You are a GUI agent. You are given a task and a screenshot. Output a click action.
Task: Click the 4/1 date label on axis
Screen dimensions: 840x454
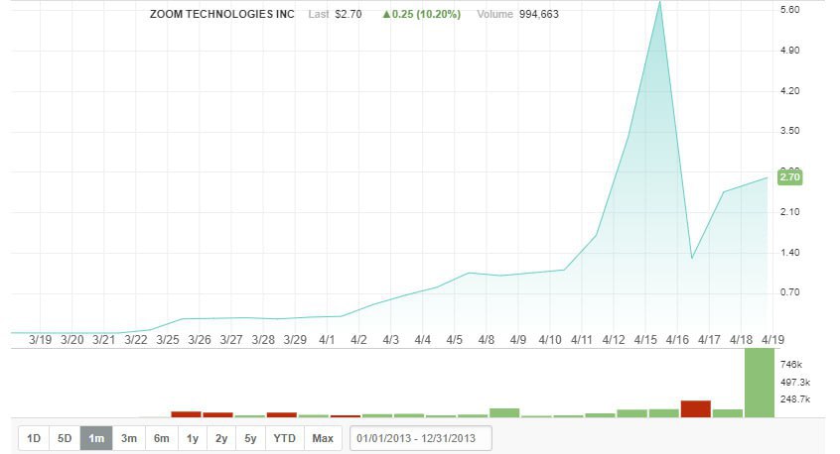[x=327, y=340]
